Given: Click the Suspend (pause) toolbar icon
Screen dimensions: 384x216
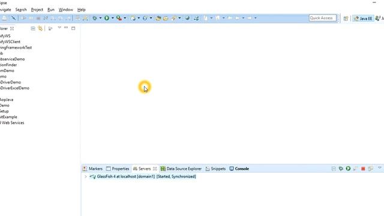Looking at the screenshot, I should pos(31,18).
